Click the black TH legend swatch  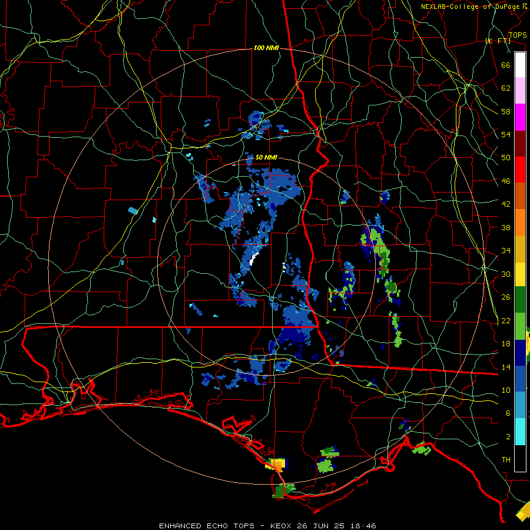(x=520, y=458)
